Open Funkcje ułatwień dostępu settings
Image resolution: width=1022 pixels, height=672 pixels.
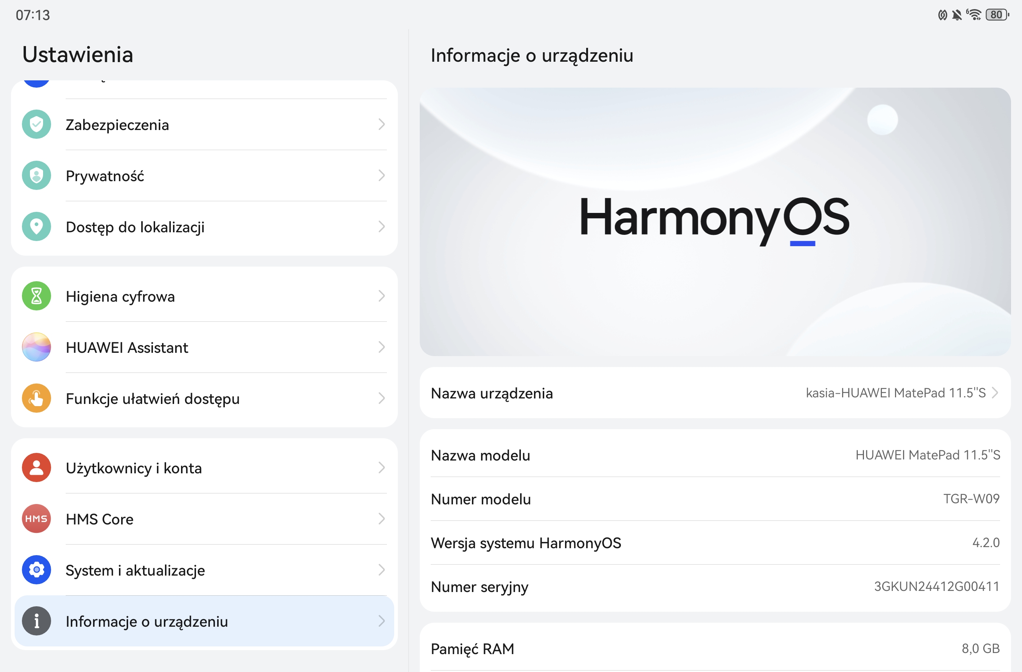204,398
